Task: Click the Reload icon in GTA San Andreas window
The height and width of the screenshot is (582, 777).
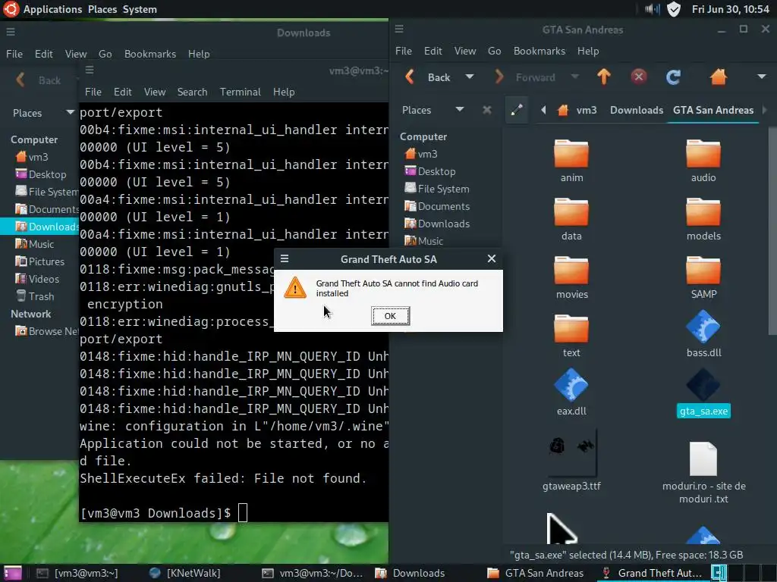Action: tap(673, 77)
